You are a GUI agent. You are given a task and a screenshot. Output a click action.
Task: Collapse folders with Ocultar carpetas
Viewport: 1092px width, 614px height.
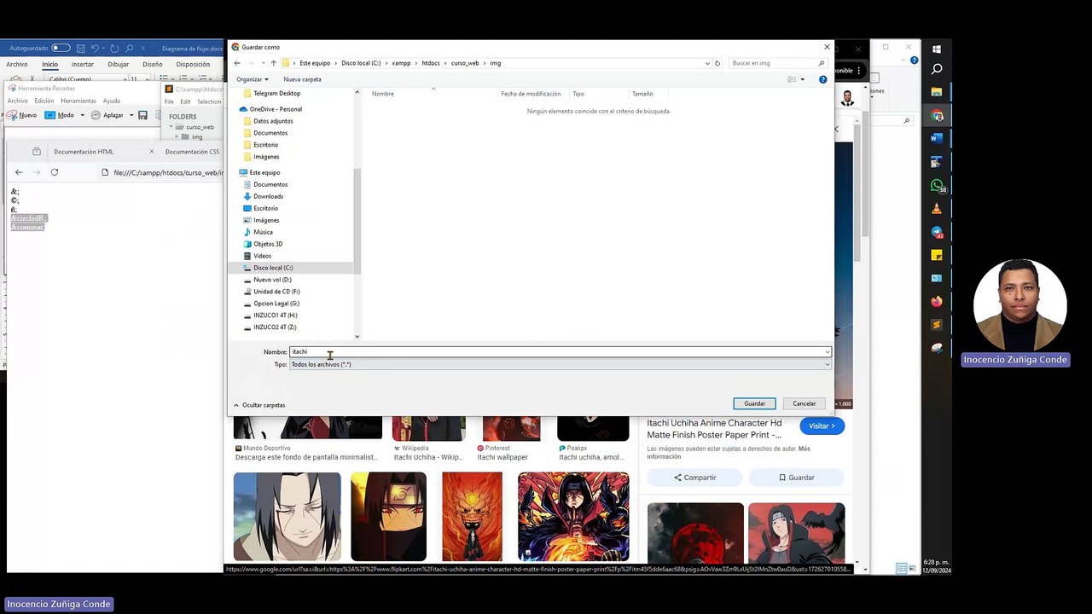coord(259,405)
